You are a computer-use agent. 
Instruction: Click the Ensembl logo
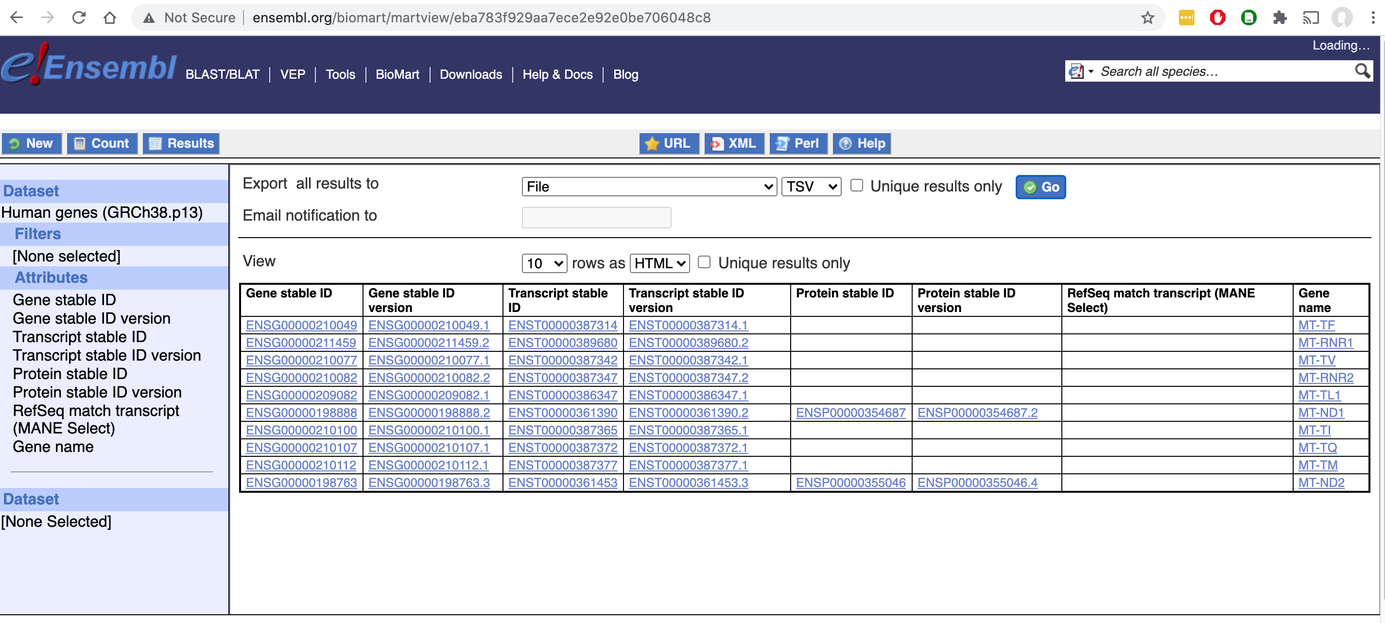(x=89, y=66)
